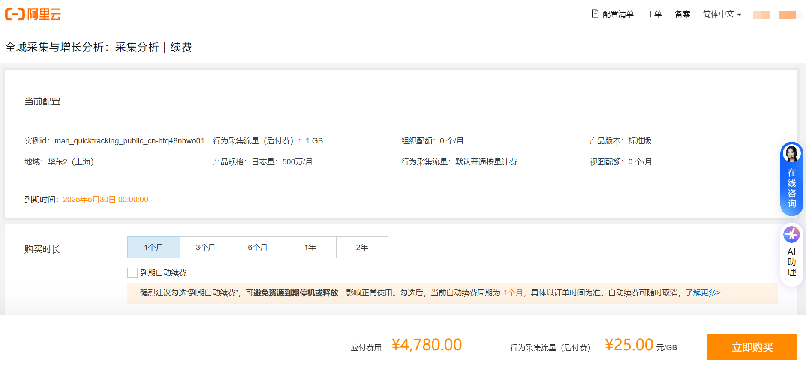Click the first blurred account avatar block
The width and height of the screenshot is (806, 367).
[x=761, y=15]
